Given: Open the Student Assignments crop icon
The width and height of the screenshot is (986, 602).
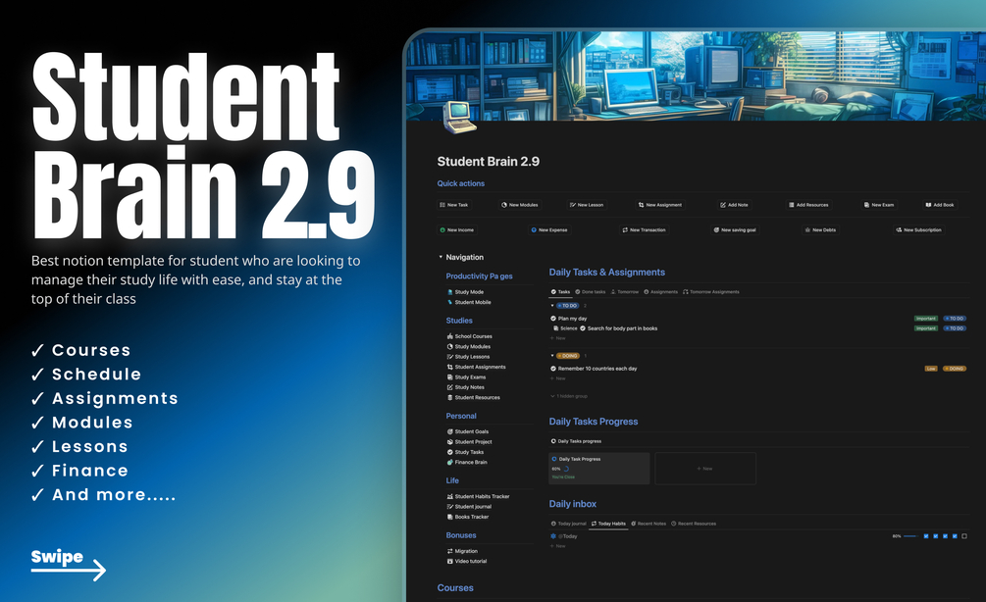Looking at the screenshot, I should tap(449, 367).
